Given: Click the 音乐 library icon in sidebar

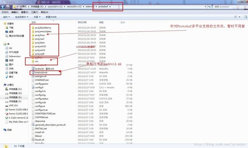Looking at the screenshot, I should pos(7,77).
